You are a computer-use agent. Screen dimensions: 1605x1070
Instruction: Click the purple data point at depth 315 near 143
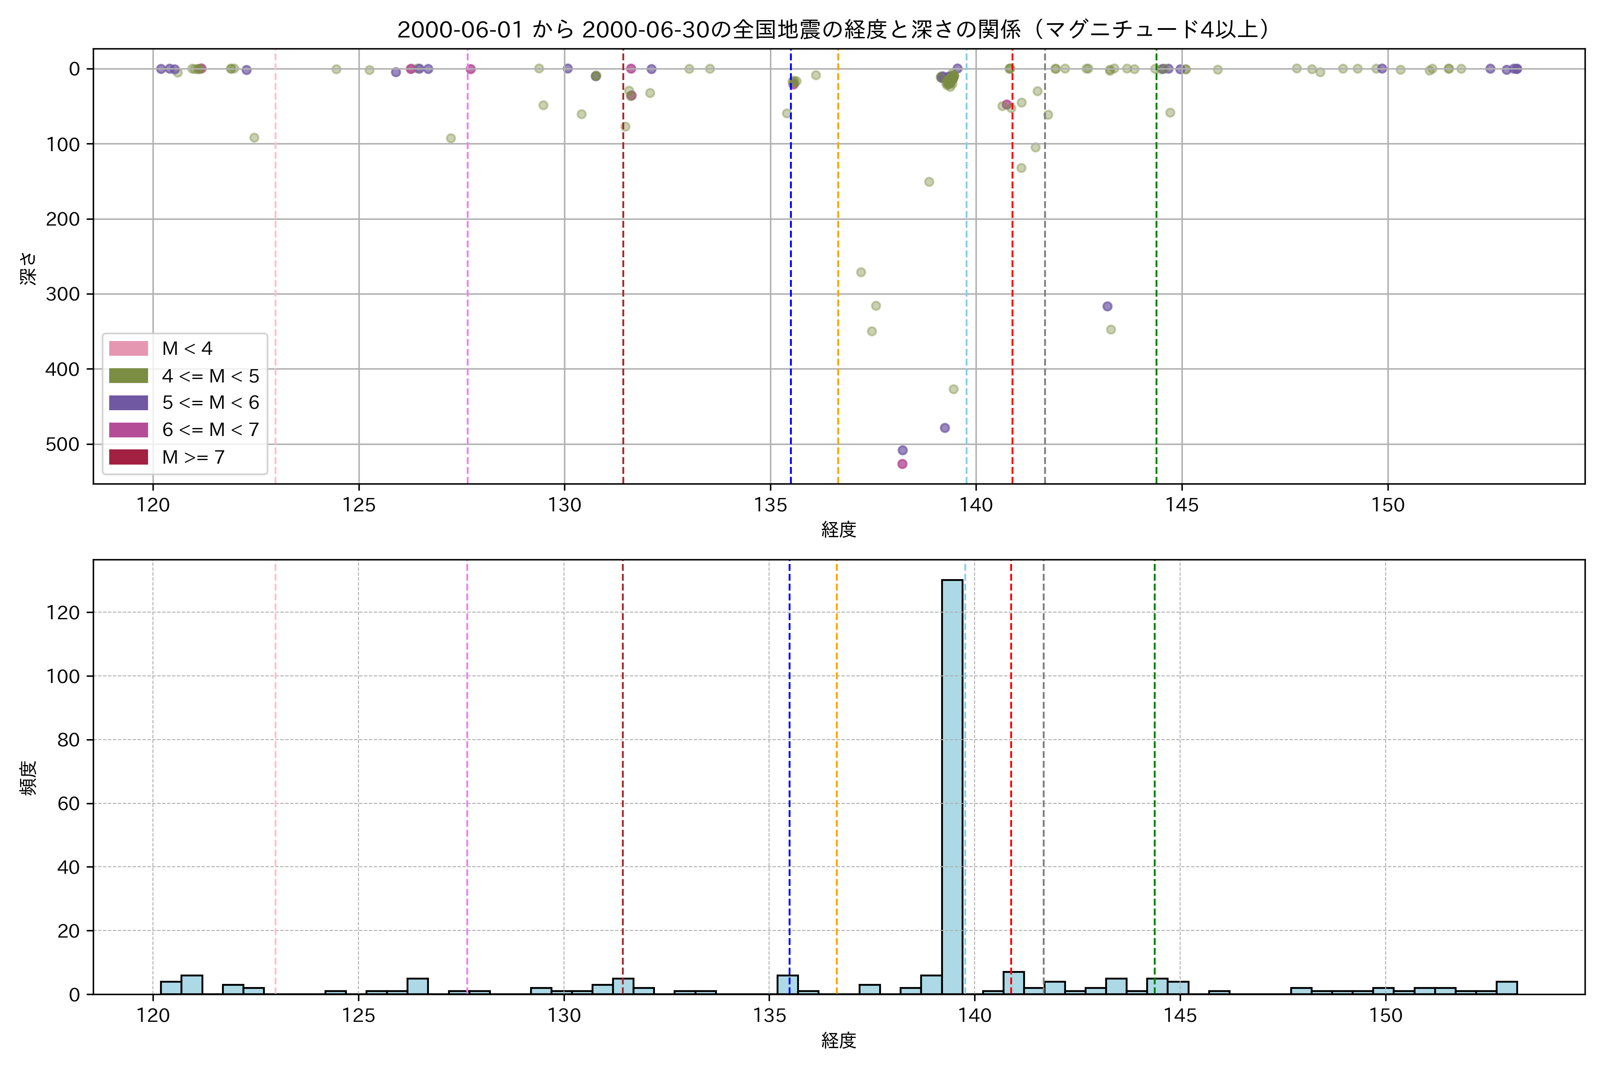pos(1107,306)
